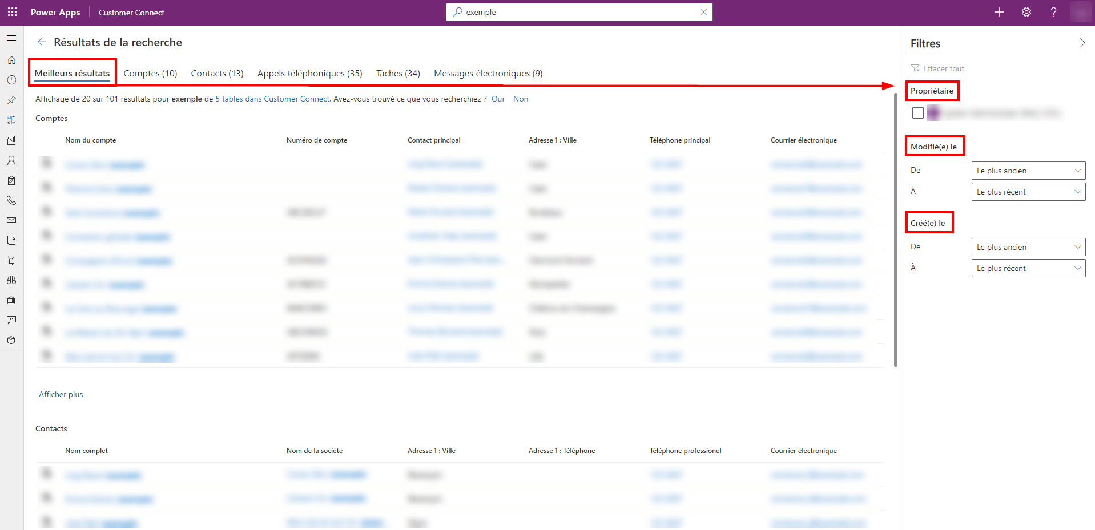
Task: Click the 'Nom du compte' column header
Action: point(91,140)
